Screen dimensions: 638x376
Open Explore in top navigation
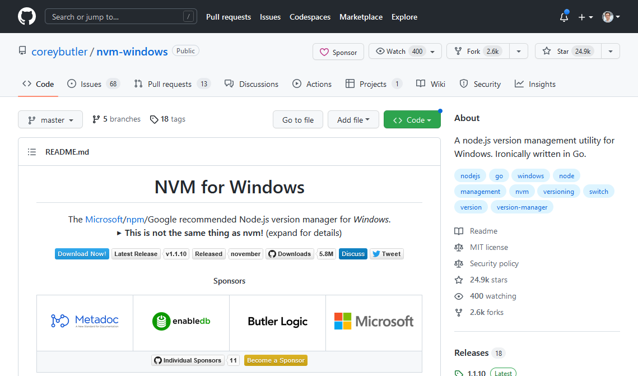tap(404, 17)
